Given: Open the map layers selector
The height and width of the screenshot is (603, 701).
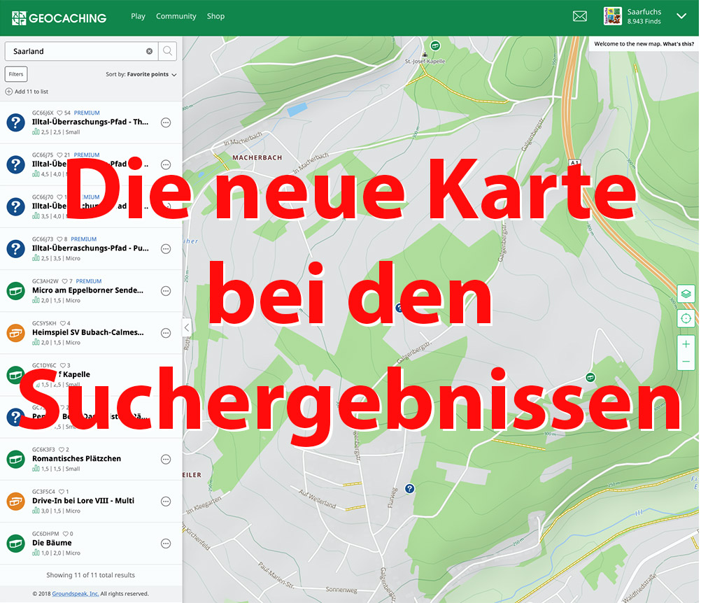Looking at the screenshot, I should coord(686,294).
